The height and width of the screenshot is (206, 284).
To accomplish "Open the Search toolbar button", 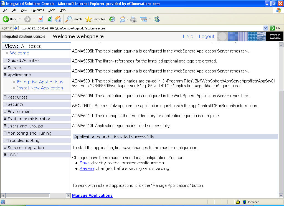I will point(73,19).
